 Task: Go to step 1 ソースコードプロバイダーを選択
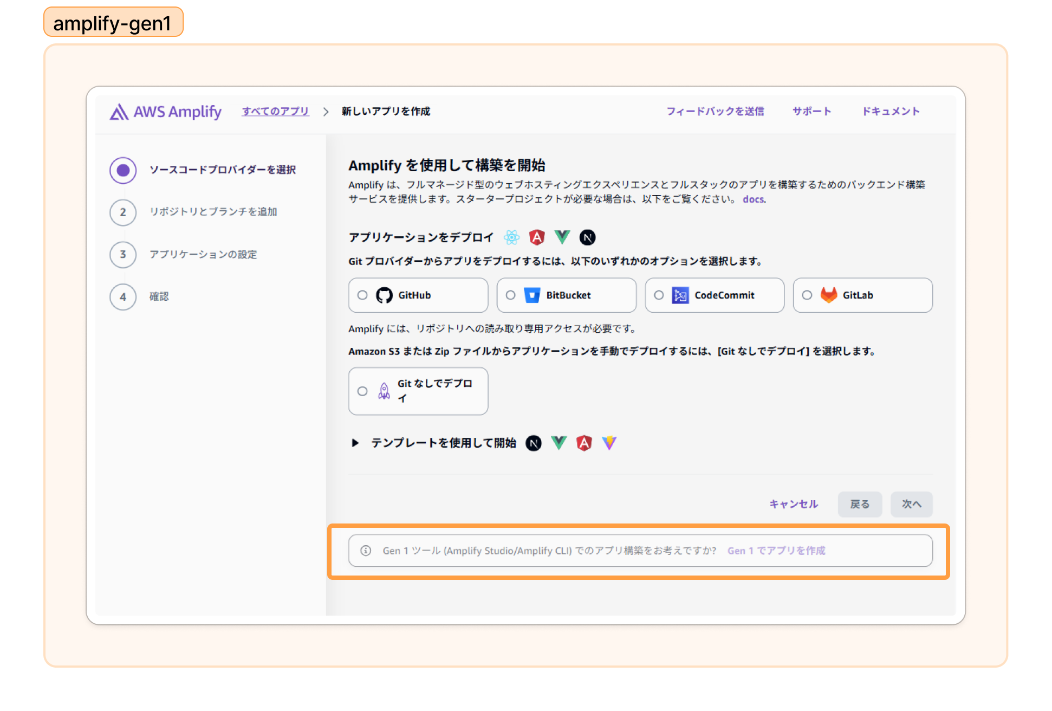coord(202,170)
